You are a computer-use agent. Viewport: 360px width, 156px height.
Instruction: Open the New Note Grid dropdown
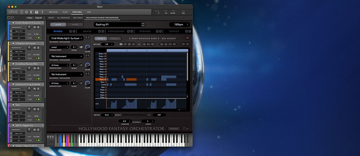(x=107, y=115)
